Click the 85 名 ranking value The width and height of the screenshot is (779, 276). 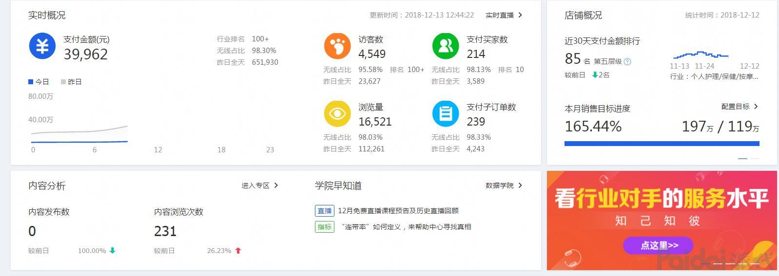tap(577, 59)
